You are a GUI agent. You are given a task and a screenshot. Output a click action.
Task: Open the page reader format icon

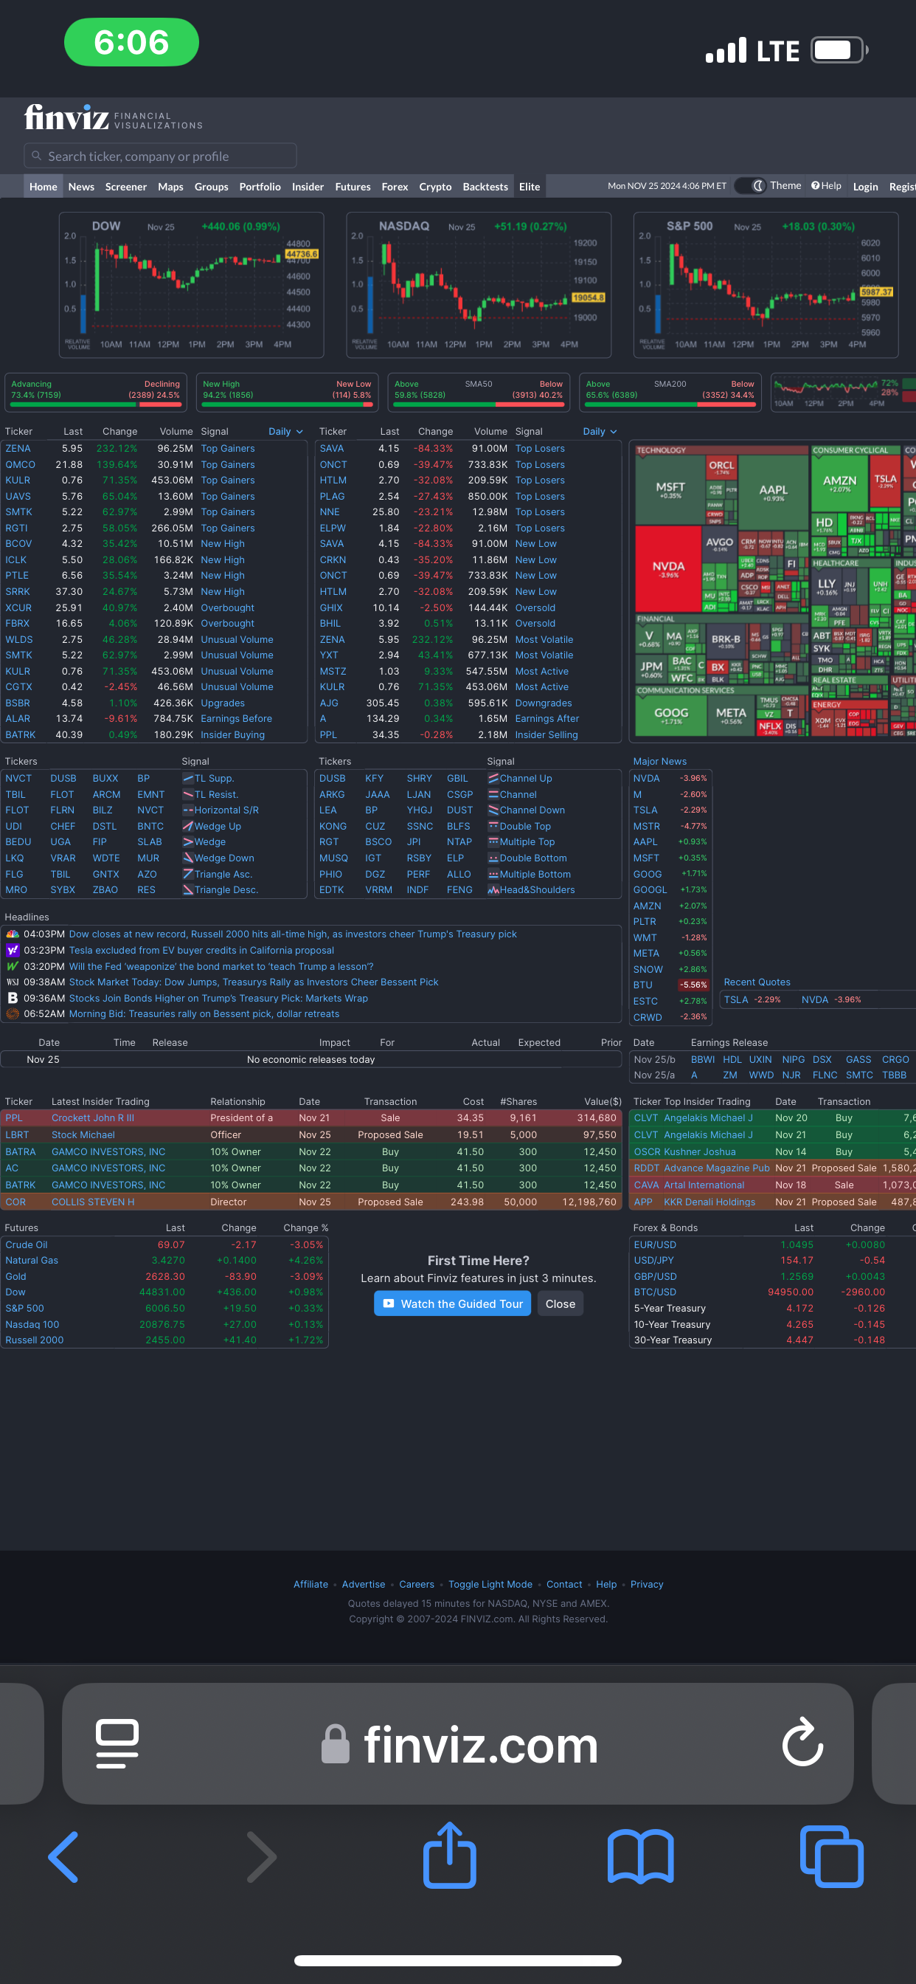pos(117,1743)
